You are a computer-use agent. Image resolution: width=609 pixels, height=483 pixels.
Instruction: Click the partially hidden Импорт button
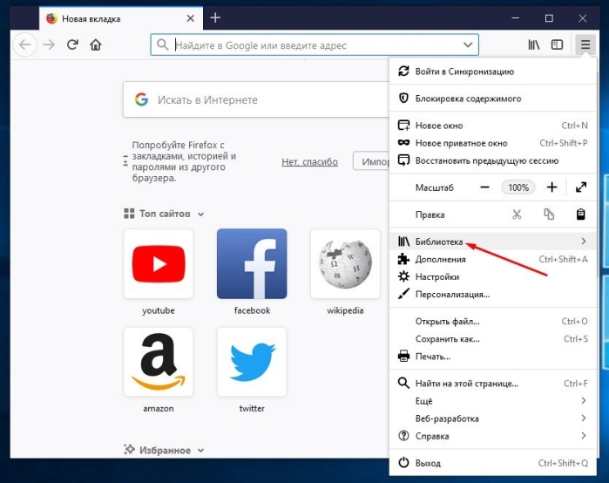(x=371, y=161)
